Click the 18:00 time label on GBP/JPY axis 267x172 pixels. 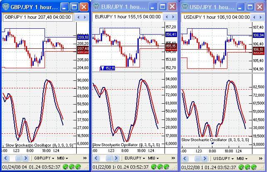point(46,151)
